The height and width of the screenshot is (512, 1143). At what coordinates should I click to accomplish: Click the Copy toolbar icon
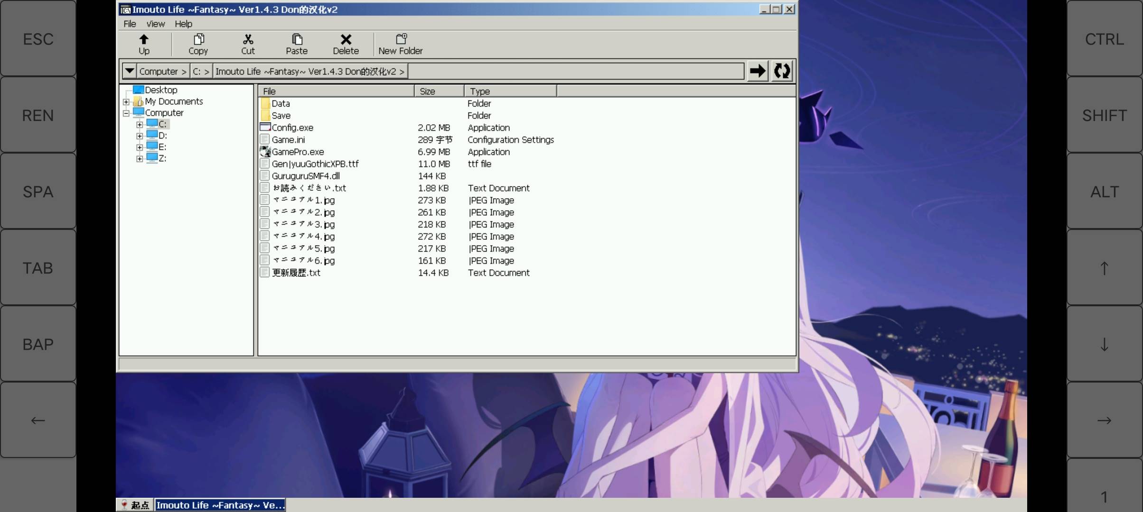[197, 43]
